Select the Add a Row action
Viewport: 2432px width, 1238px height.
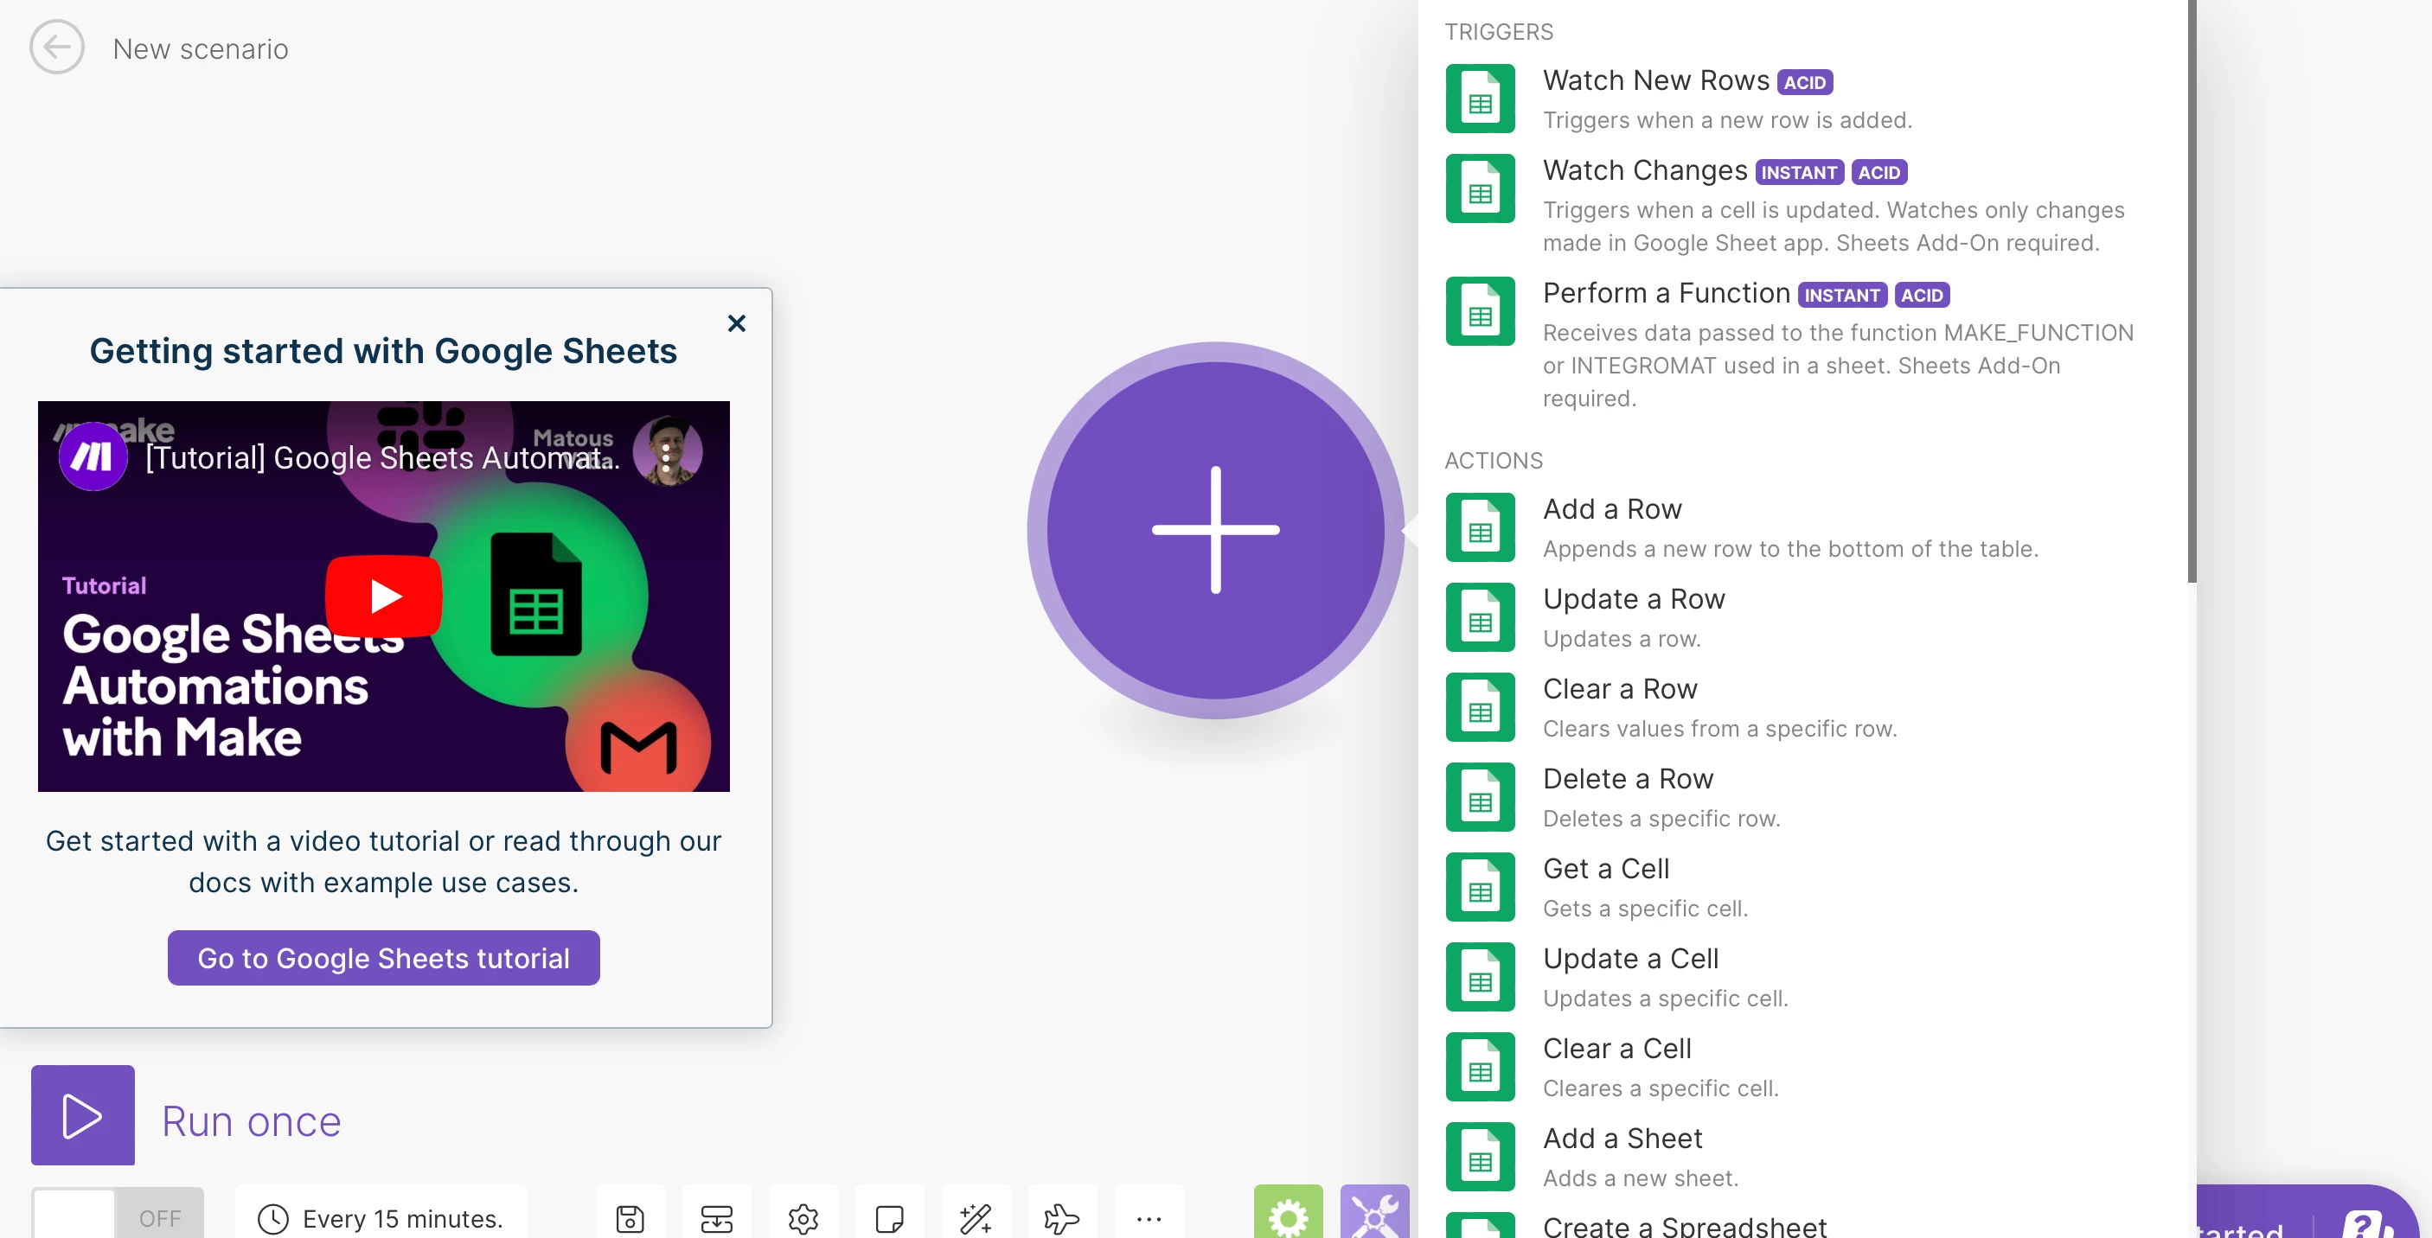pos(1611,509)
